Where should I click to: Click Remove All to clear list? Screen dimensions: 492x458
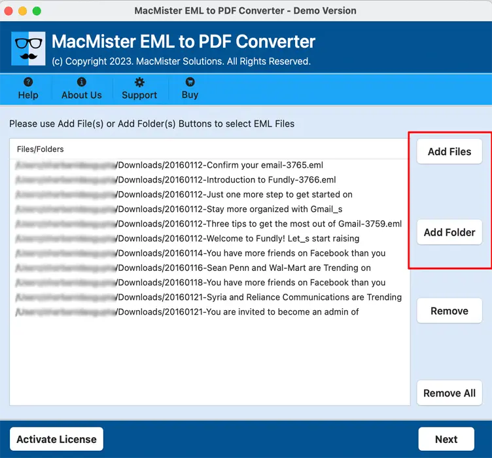pyautogui.click(x=449, y=393)
